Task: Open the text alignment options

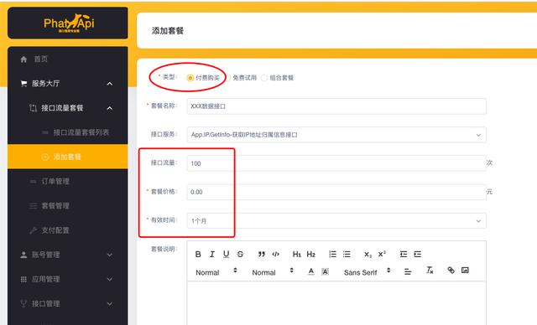Action: [x=408, y=271]
